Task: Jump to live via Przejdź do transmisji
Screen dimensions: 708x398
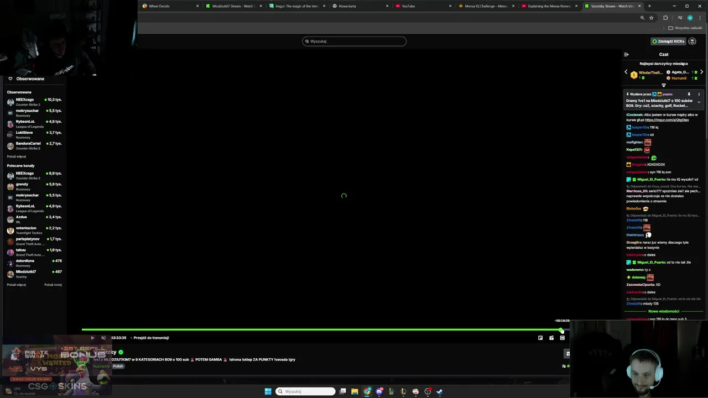Action: tap(151, 338)
